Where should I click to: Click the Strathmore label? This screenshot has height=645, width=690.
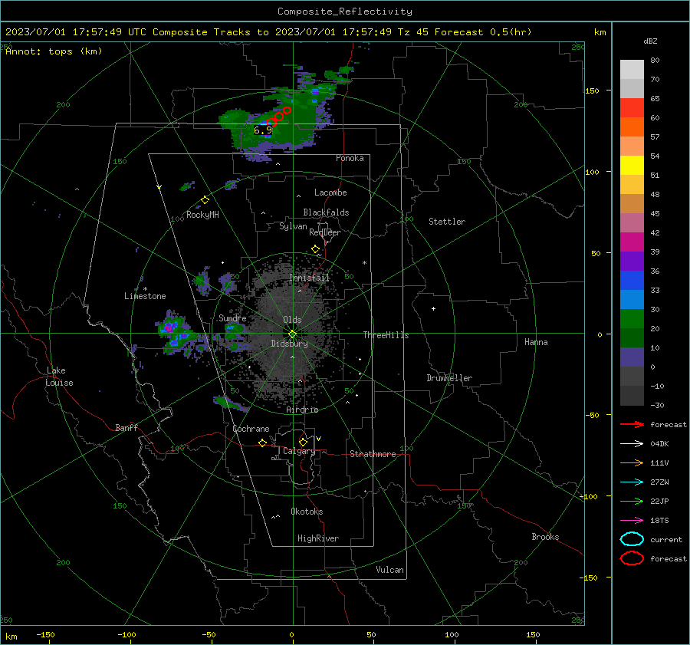(373, 454)
